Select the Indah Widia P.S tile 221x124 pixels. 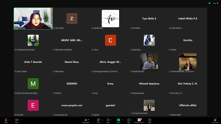[x=188, y=19]
